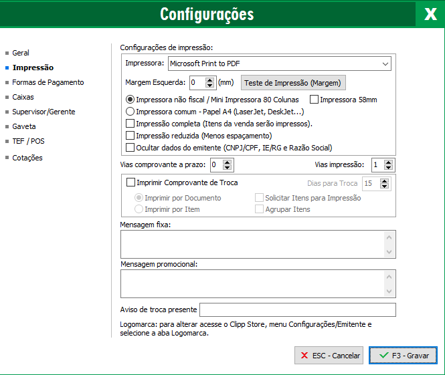Click Teste de Impressão (Margem) button

pos(293,83)
